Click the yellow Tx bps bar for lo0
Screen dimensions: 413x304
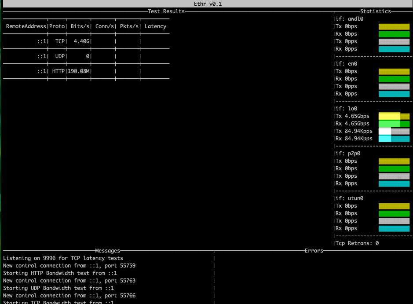point(394,116)
